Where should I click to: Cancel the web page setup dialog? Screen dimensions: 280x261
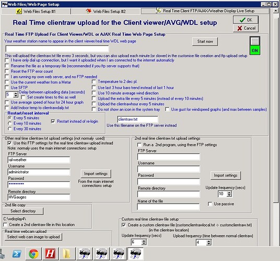click(246, 28)
